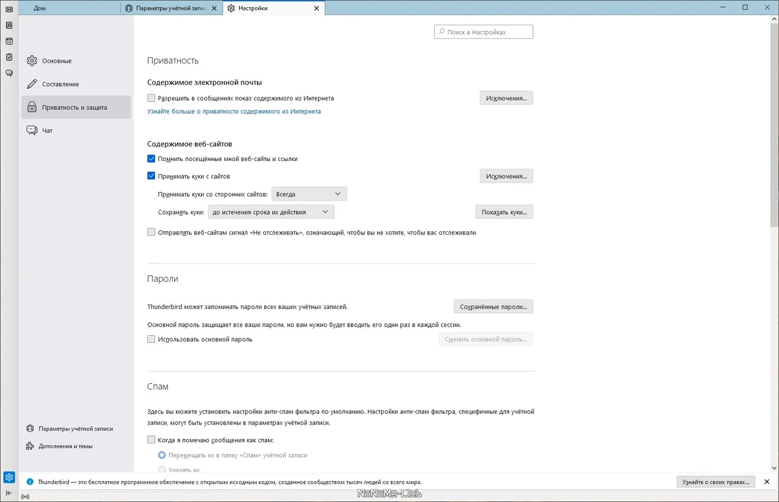
Task: Uncheck Принимать куки с сайтов
Action: [x=151, y=176]
